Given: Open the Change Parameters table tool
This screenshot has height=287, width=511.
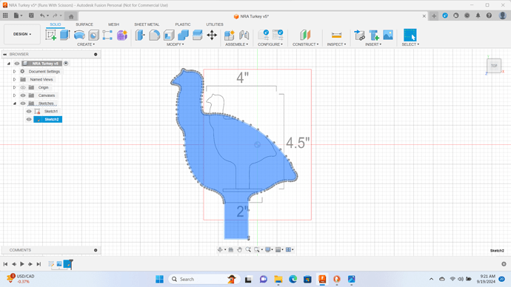Looking at the screenshot, I should click(278, 35).
